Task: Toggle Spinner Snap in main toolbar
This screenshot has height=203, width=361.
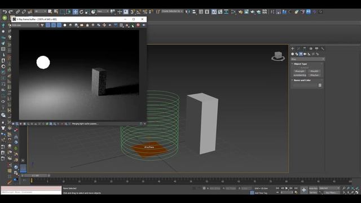Action: click(x=151, y=11)
